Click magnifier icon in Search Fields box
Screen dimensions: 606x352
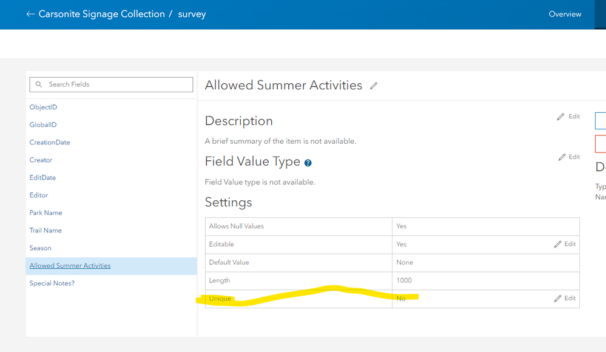[x=39, y=84]
